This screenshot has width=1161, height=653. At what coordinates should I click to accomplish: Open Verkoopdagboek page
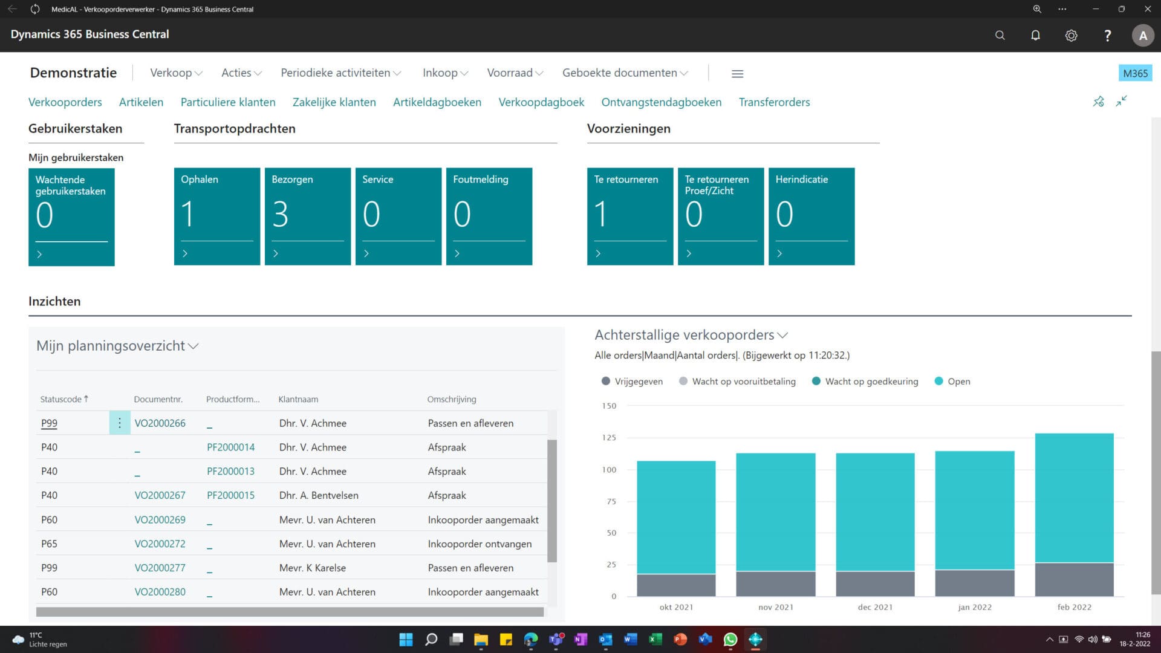point(541,102)
